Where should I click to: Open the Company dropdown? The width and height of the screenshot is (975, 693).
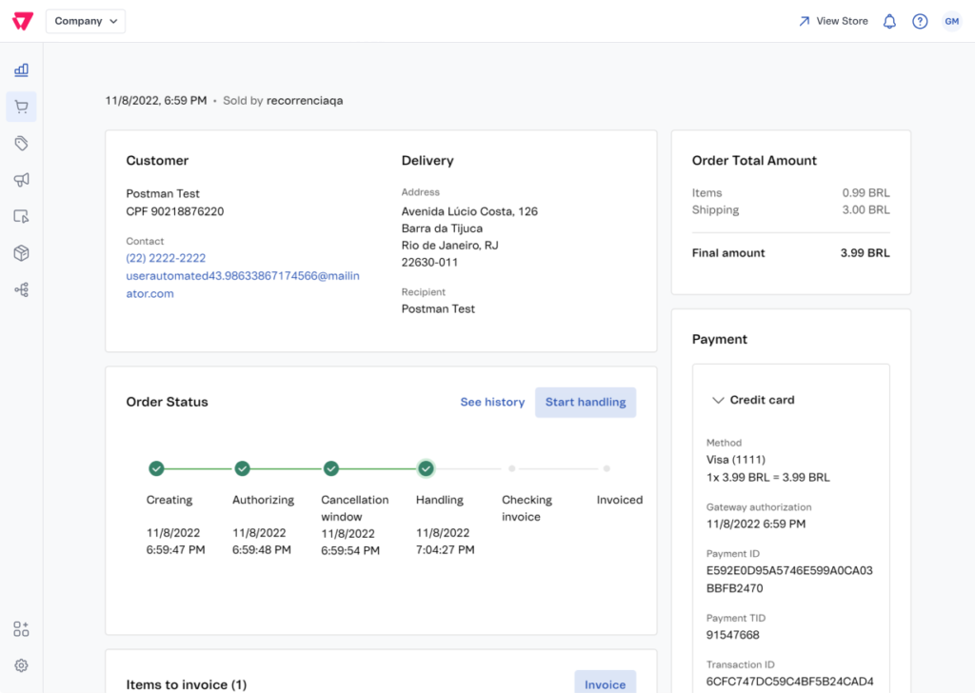(x=86, y=21)
